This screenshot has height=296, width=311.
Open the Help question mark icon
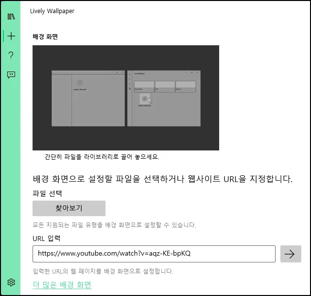[11, 55]
